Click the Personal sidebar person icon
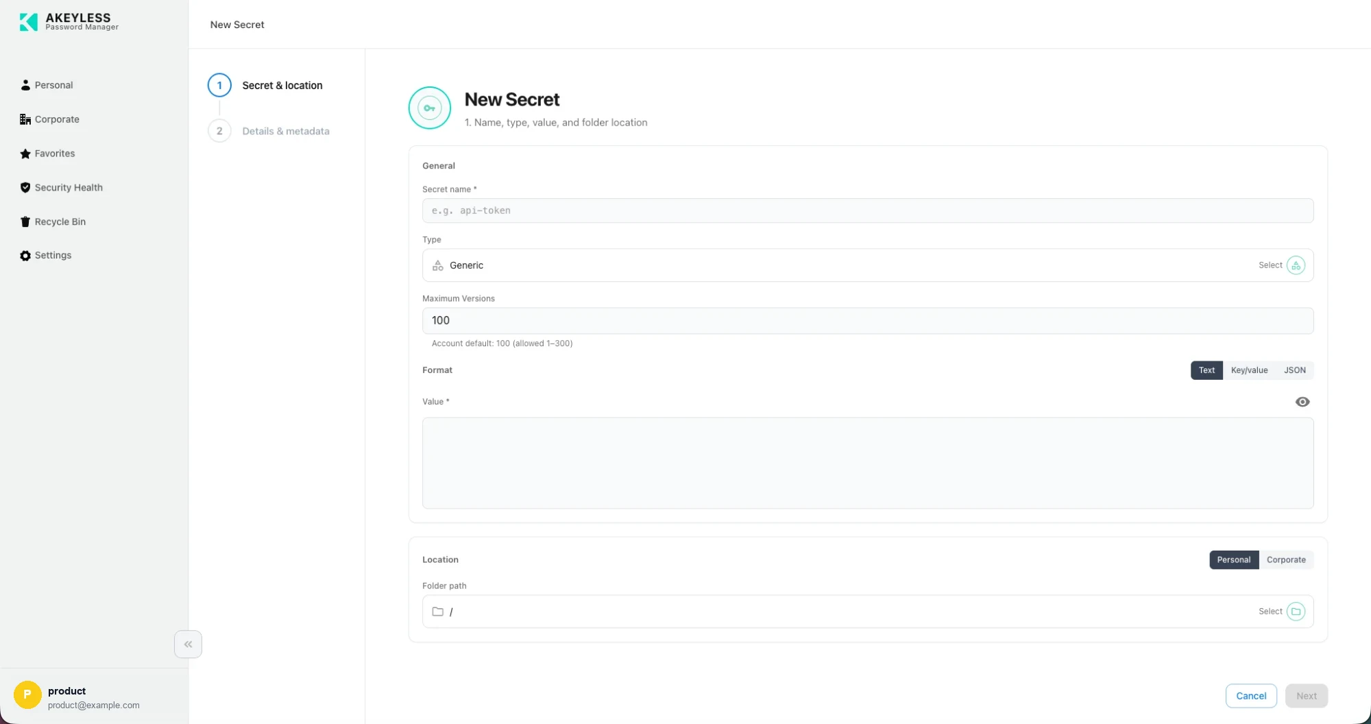Screen dimensions: 1371x724 (25, 85)
